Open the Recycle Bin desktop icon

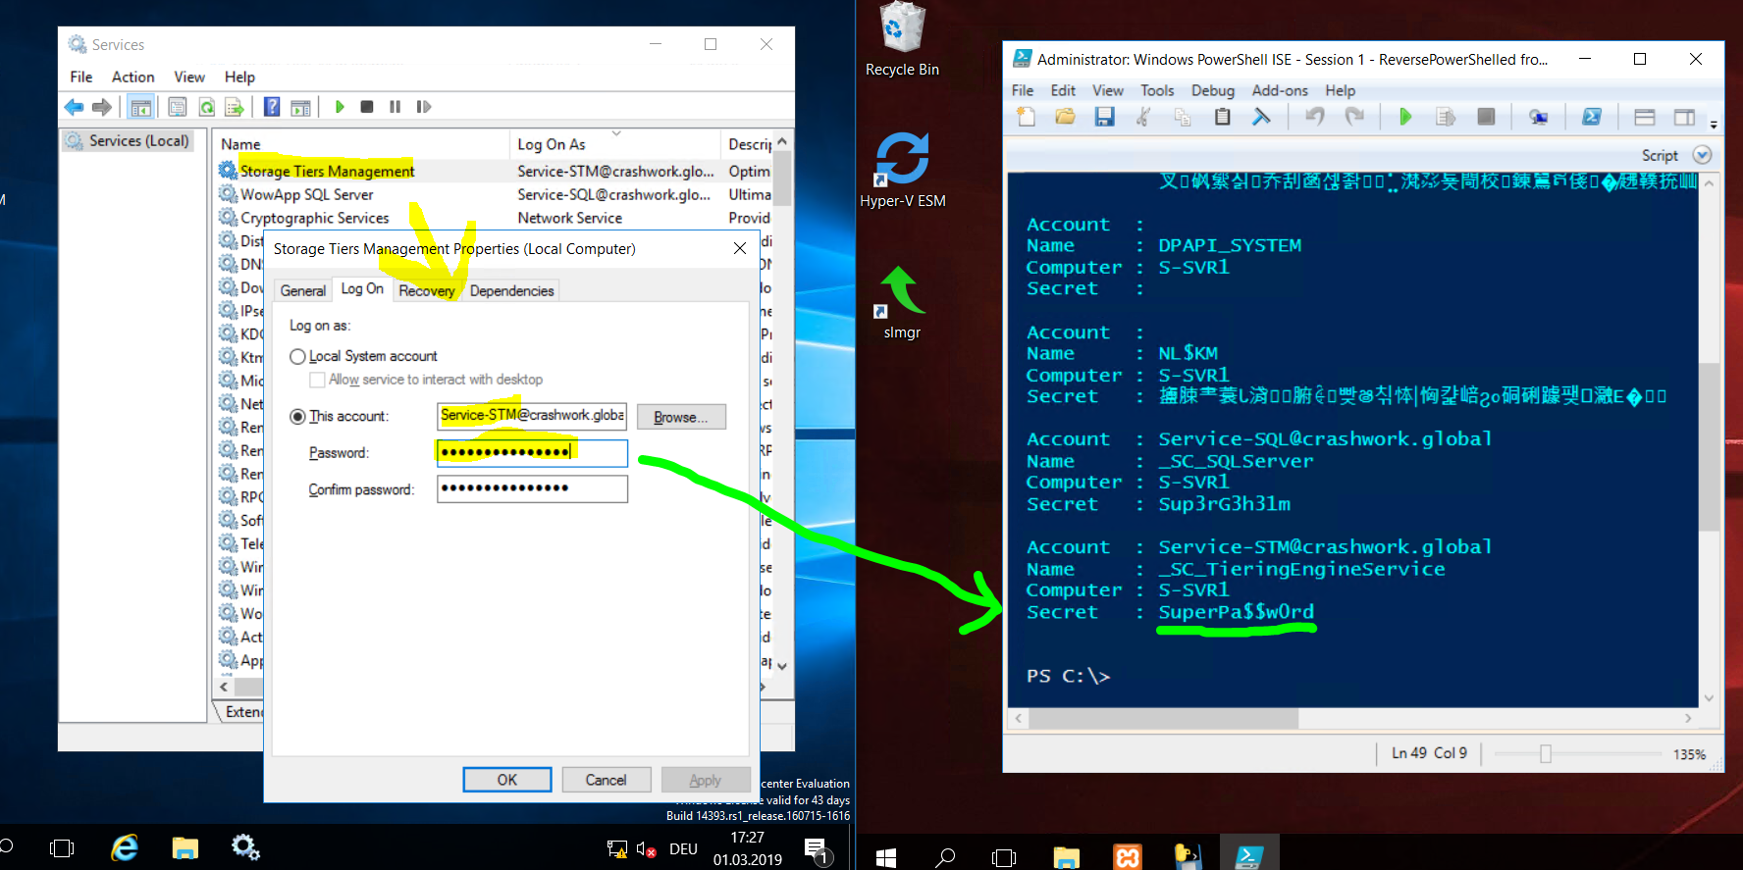point(902,39)
